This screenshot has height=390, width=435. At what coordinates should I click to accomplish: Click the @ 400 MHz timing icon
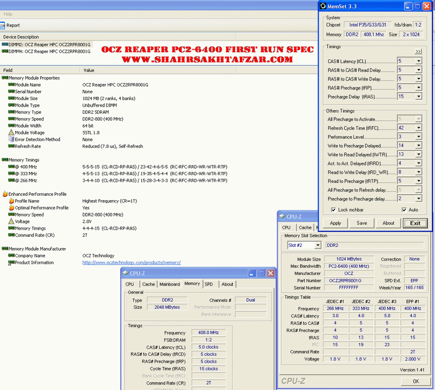11,167
